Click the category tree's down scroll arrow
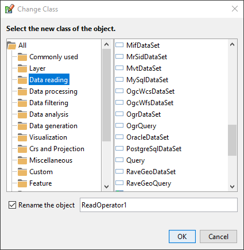 pyautogui.click(x=106, y=186)
